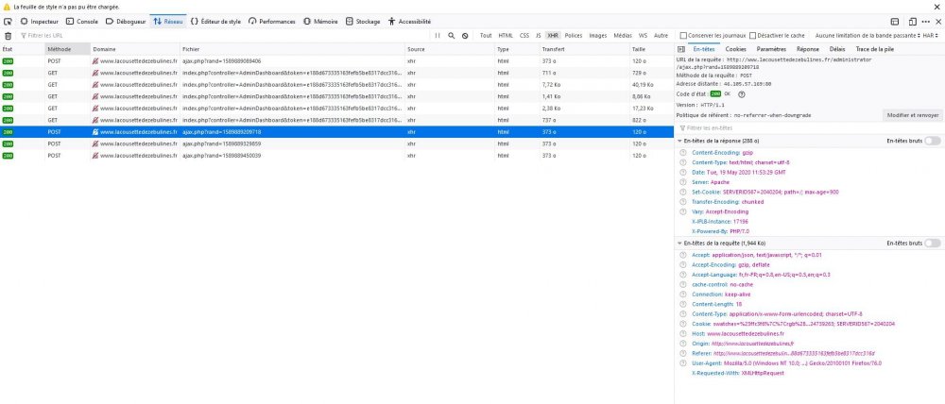Open help icon for Accept-Language header

tap(683, 275)
